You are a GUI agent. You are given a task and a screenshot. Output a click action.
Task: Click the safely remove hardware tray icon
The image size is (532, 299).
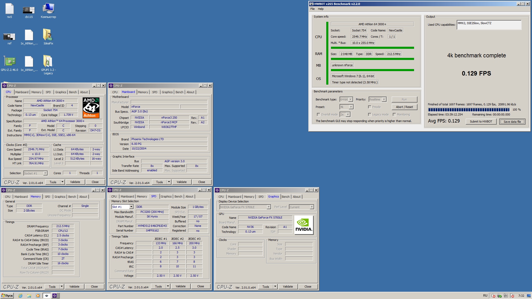[x=499, y=296]
